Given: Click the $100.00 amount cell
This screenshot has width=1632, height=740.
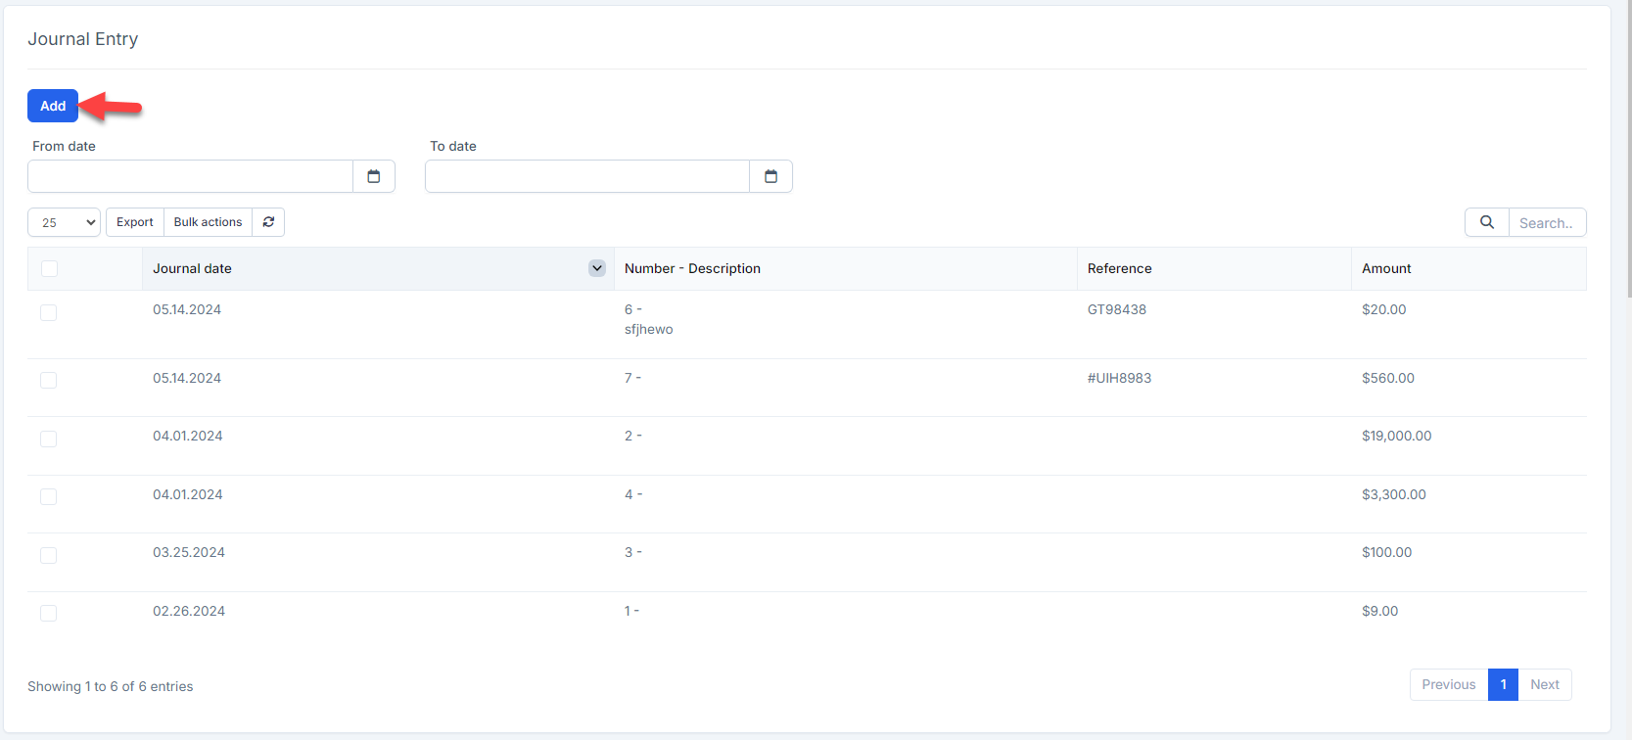Looking at the screenshot, I should pyautogui.click(x=1386, y=552).
